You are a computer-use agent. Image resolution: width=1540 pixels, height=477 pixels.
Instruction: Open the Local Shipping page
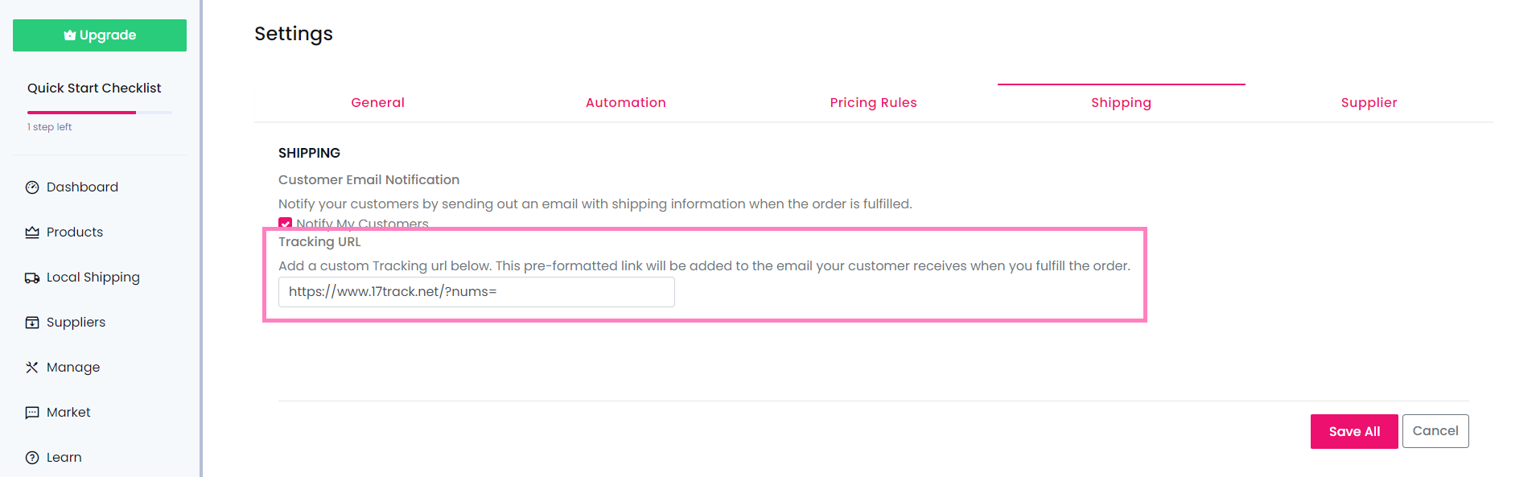coord(93,278)
